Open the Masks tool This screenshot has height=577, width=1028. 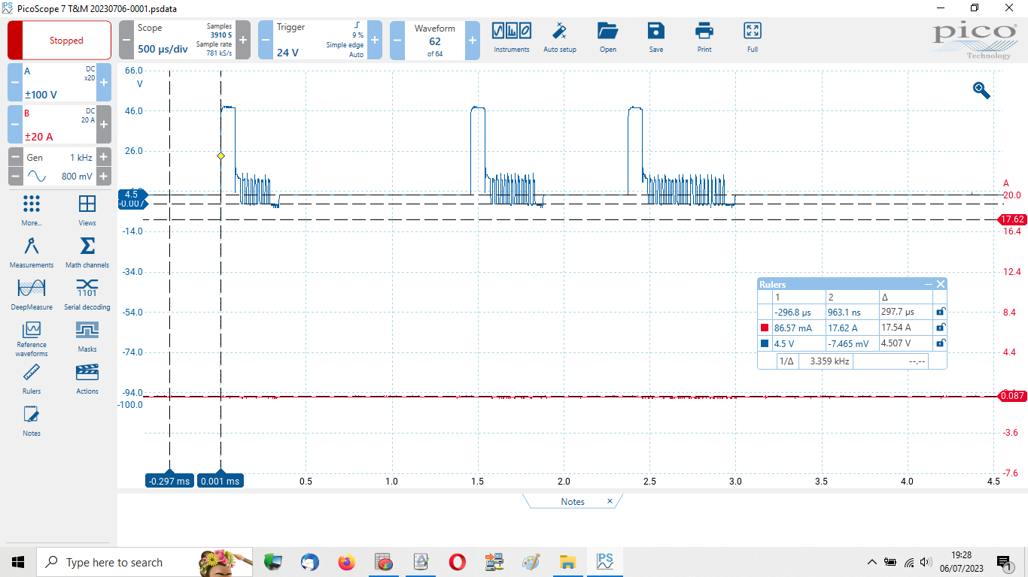pos(87,337)
